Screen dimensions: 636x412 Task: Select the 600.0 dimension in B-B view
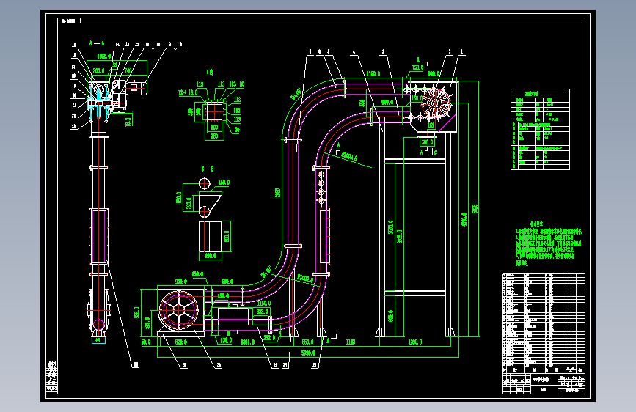[227, 236]
